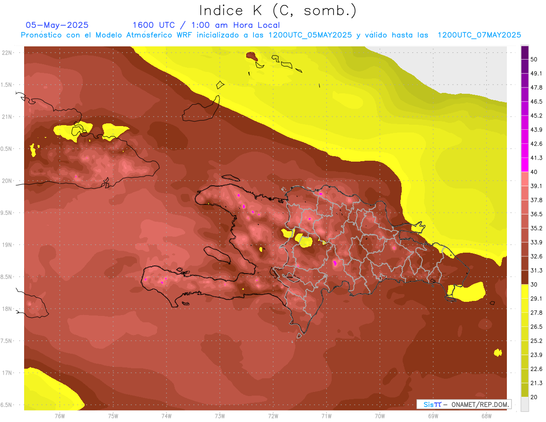Click the '30' legend value
546x422 pixels.
pos(534,285)
